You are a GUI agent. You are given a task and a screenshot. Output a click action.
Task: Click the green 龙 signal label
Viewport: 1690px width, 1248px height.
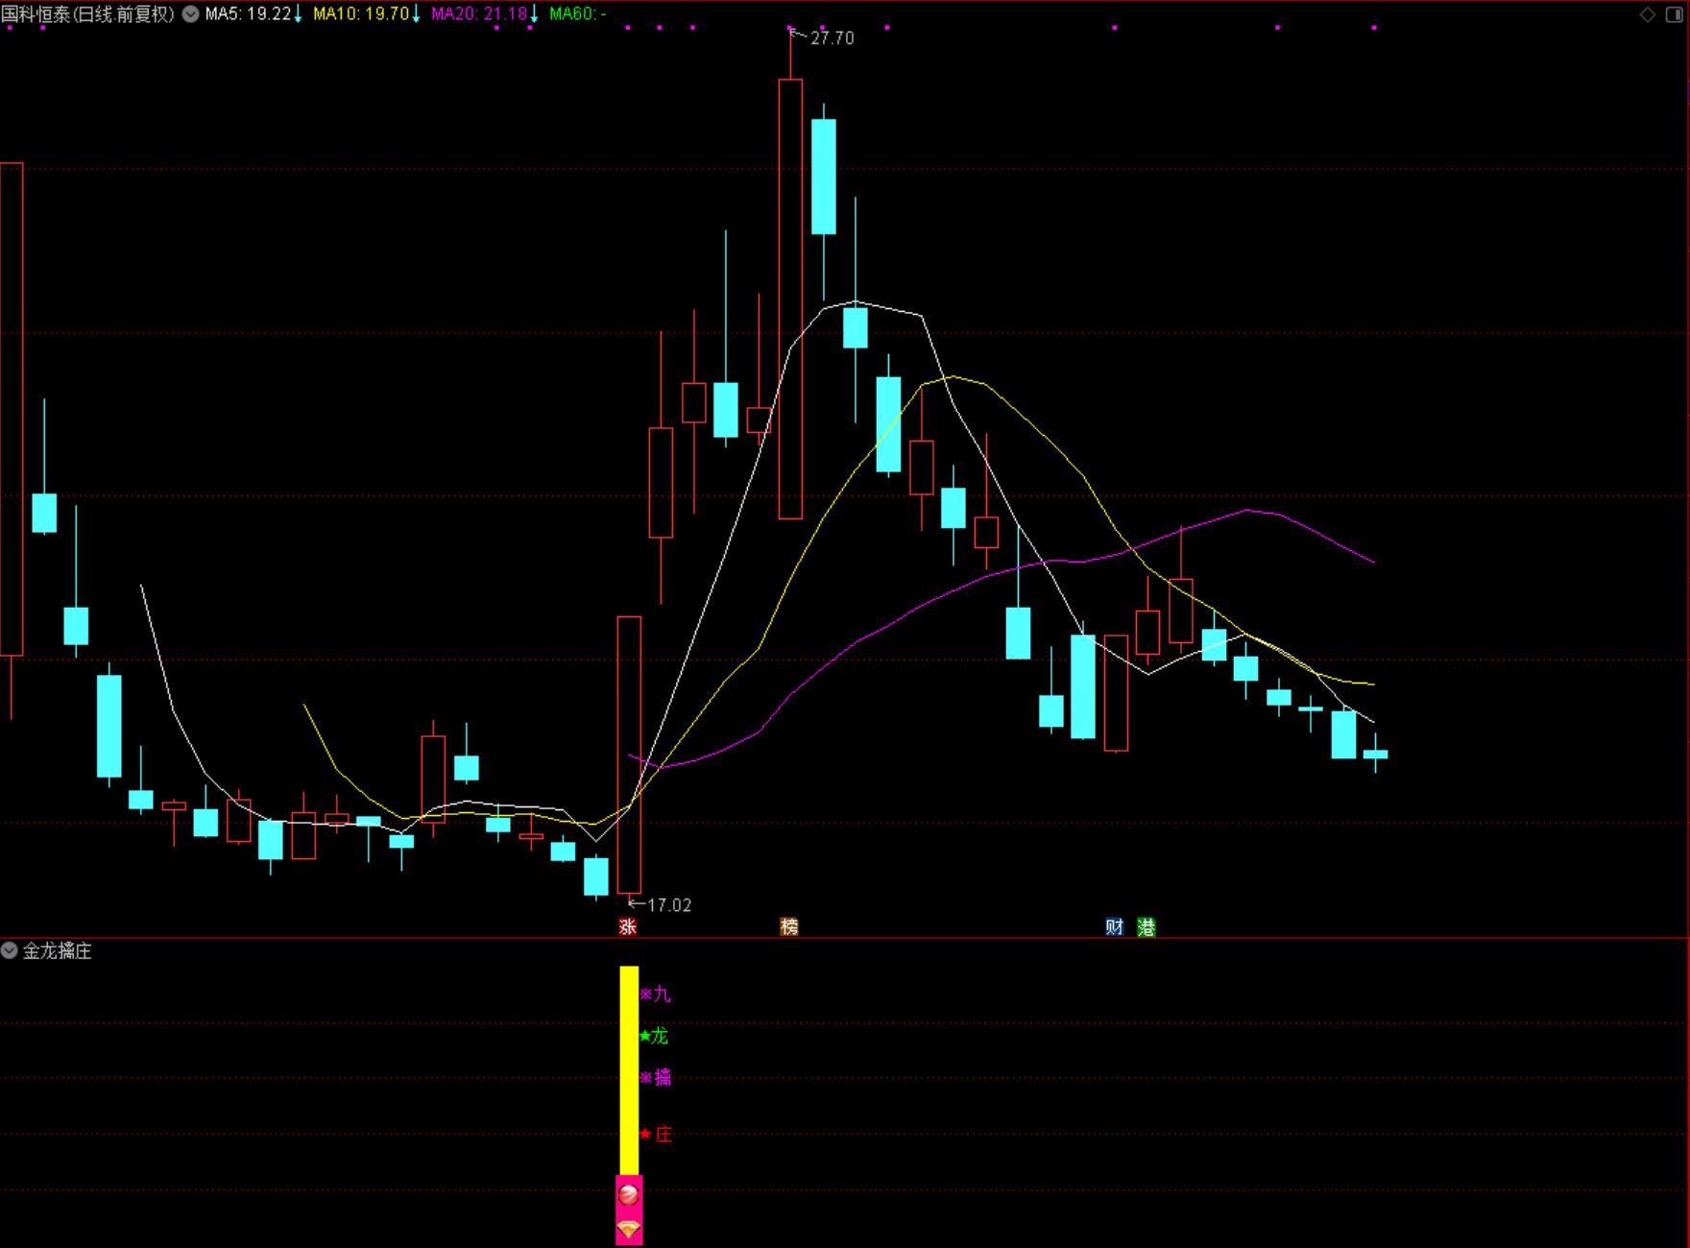[x=654, y=1036]
